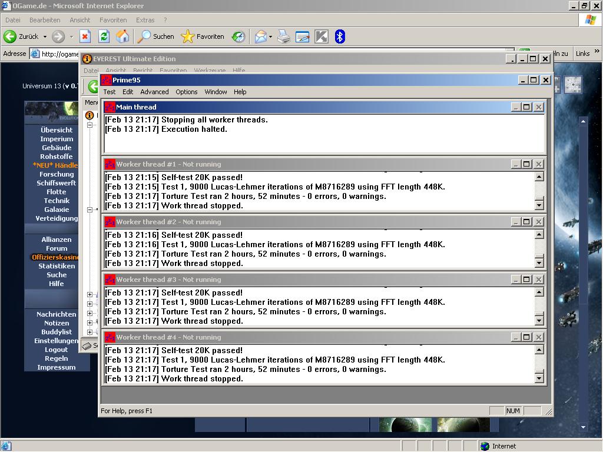
Task: Click Worker thread #4 window icon
Action: (x=110, y=337)
